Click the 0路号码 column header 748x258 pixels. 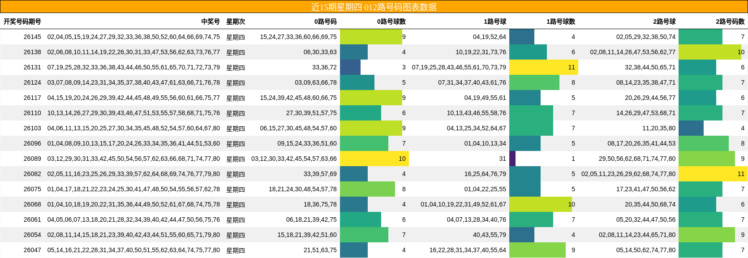325,21
